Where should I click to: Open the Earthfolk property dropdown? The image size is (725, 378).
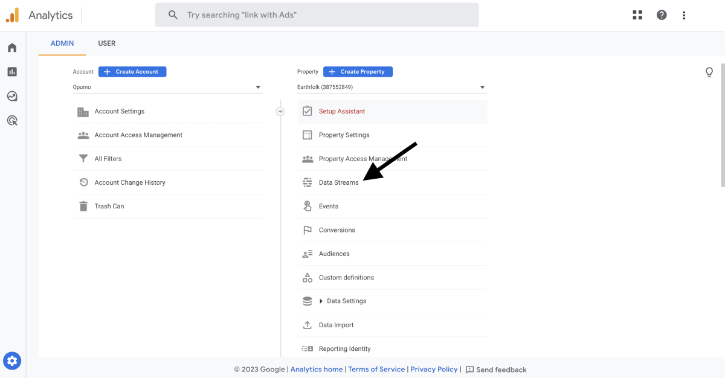coord(391,87)
